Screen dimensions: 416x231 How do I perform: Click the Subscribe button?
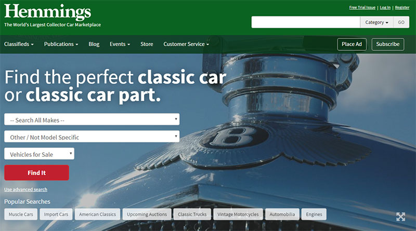pos(387,44)
